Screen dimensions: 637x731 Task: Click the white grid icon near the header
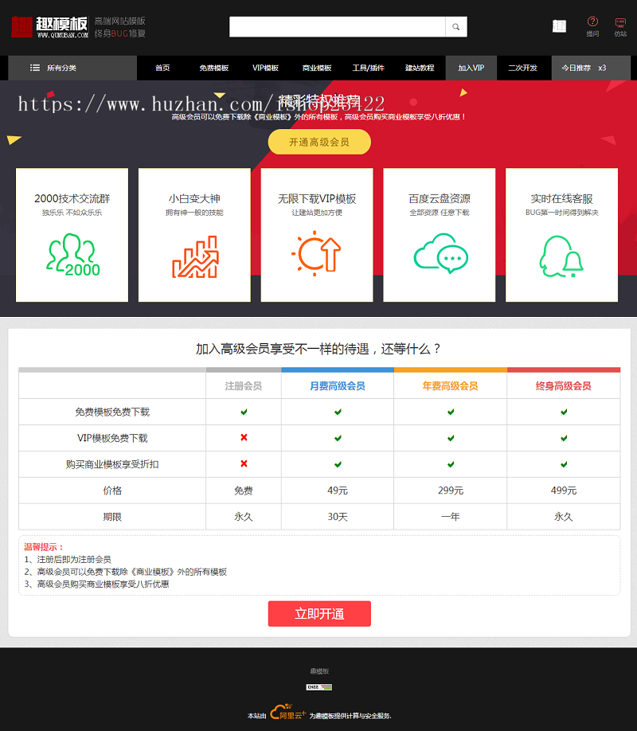pyautogui.click(x=560, y=25)
